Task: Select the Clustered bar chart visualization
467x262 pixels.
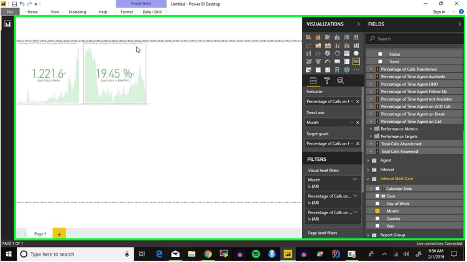Action: pyautogui.click(x=328, y=37)
